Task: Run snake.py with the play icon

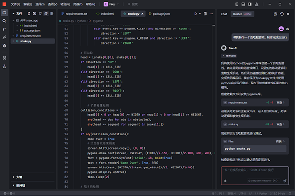Action: click(x=196, y=14)
